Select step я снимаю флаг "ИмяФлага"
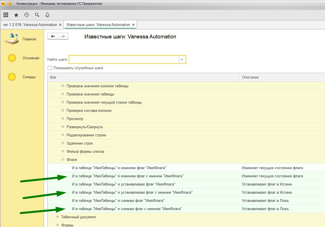Viewport: 325px width, 227px height. 118,200
